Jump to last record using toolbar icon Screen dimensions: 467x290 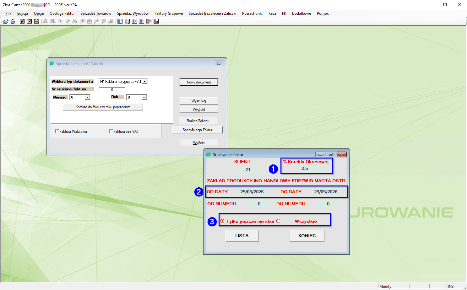156,21
